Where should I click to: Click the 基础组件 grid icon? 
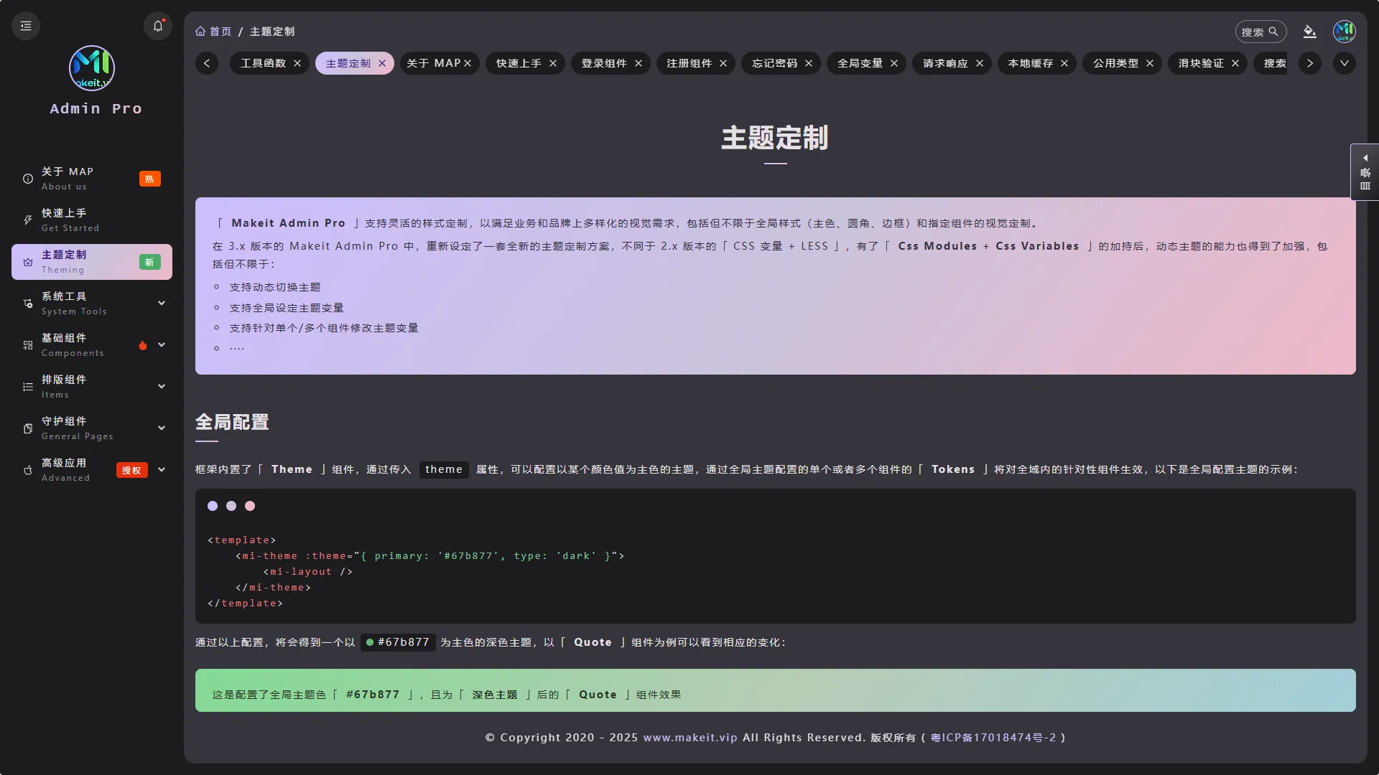pos(28,345)
